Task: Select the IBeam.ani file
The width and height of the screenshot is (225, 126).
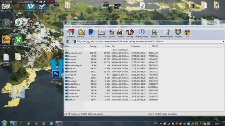Action: coord(111,71)
